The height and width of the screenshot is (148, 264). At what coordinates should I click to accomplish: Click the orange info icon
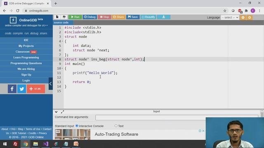tap(243, 17)
